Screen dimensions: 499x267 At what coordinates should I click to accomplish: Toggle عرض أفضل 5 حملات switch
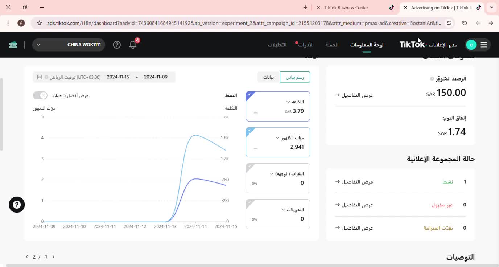(40, 95)
